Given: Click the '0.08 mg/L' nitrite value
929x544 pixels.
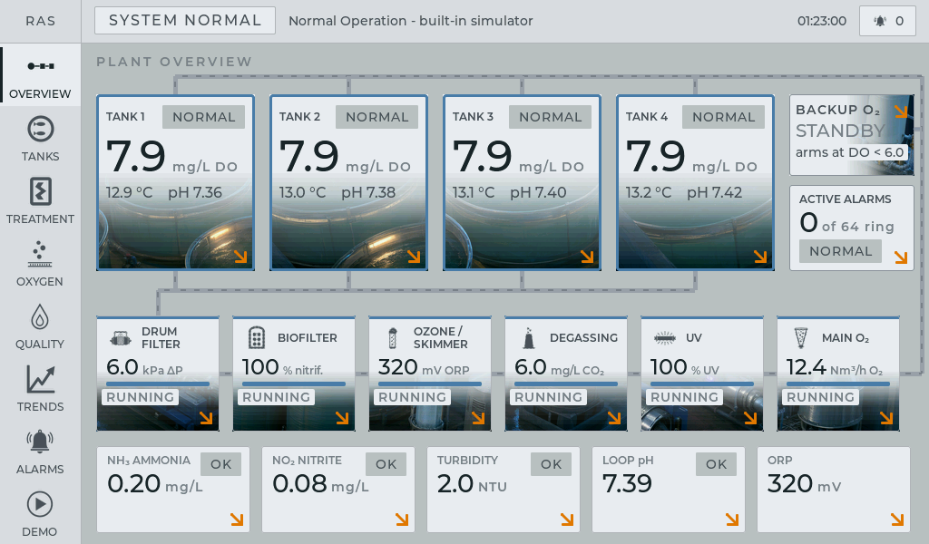Looking at the screenshot, I should [x=320, y=484].
